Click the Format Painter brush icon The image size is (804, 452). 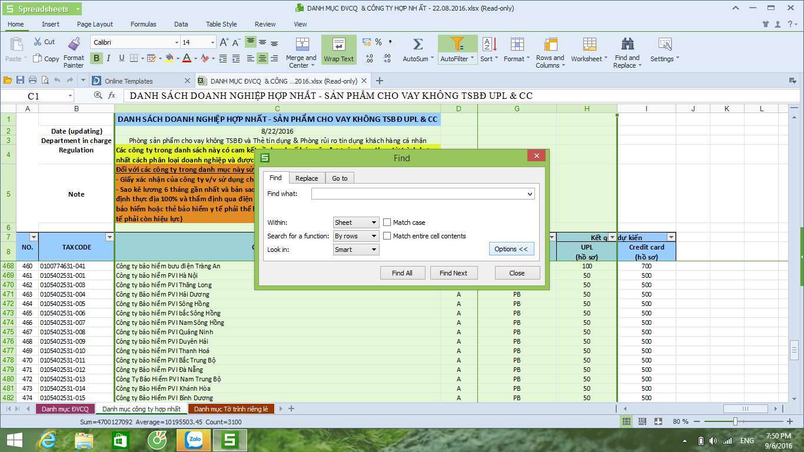(74, 45)
